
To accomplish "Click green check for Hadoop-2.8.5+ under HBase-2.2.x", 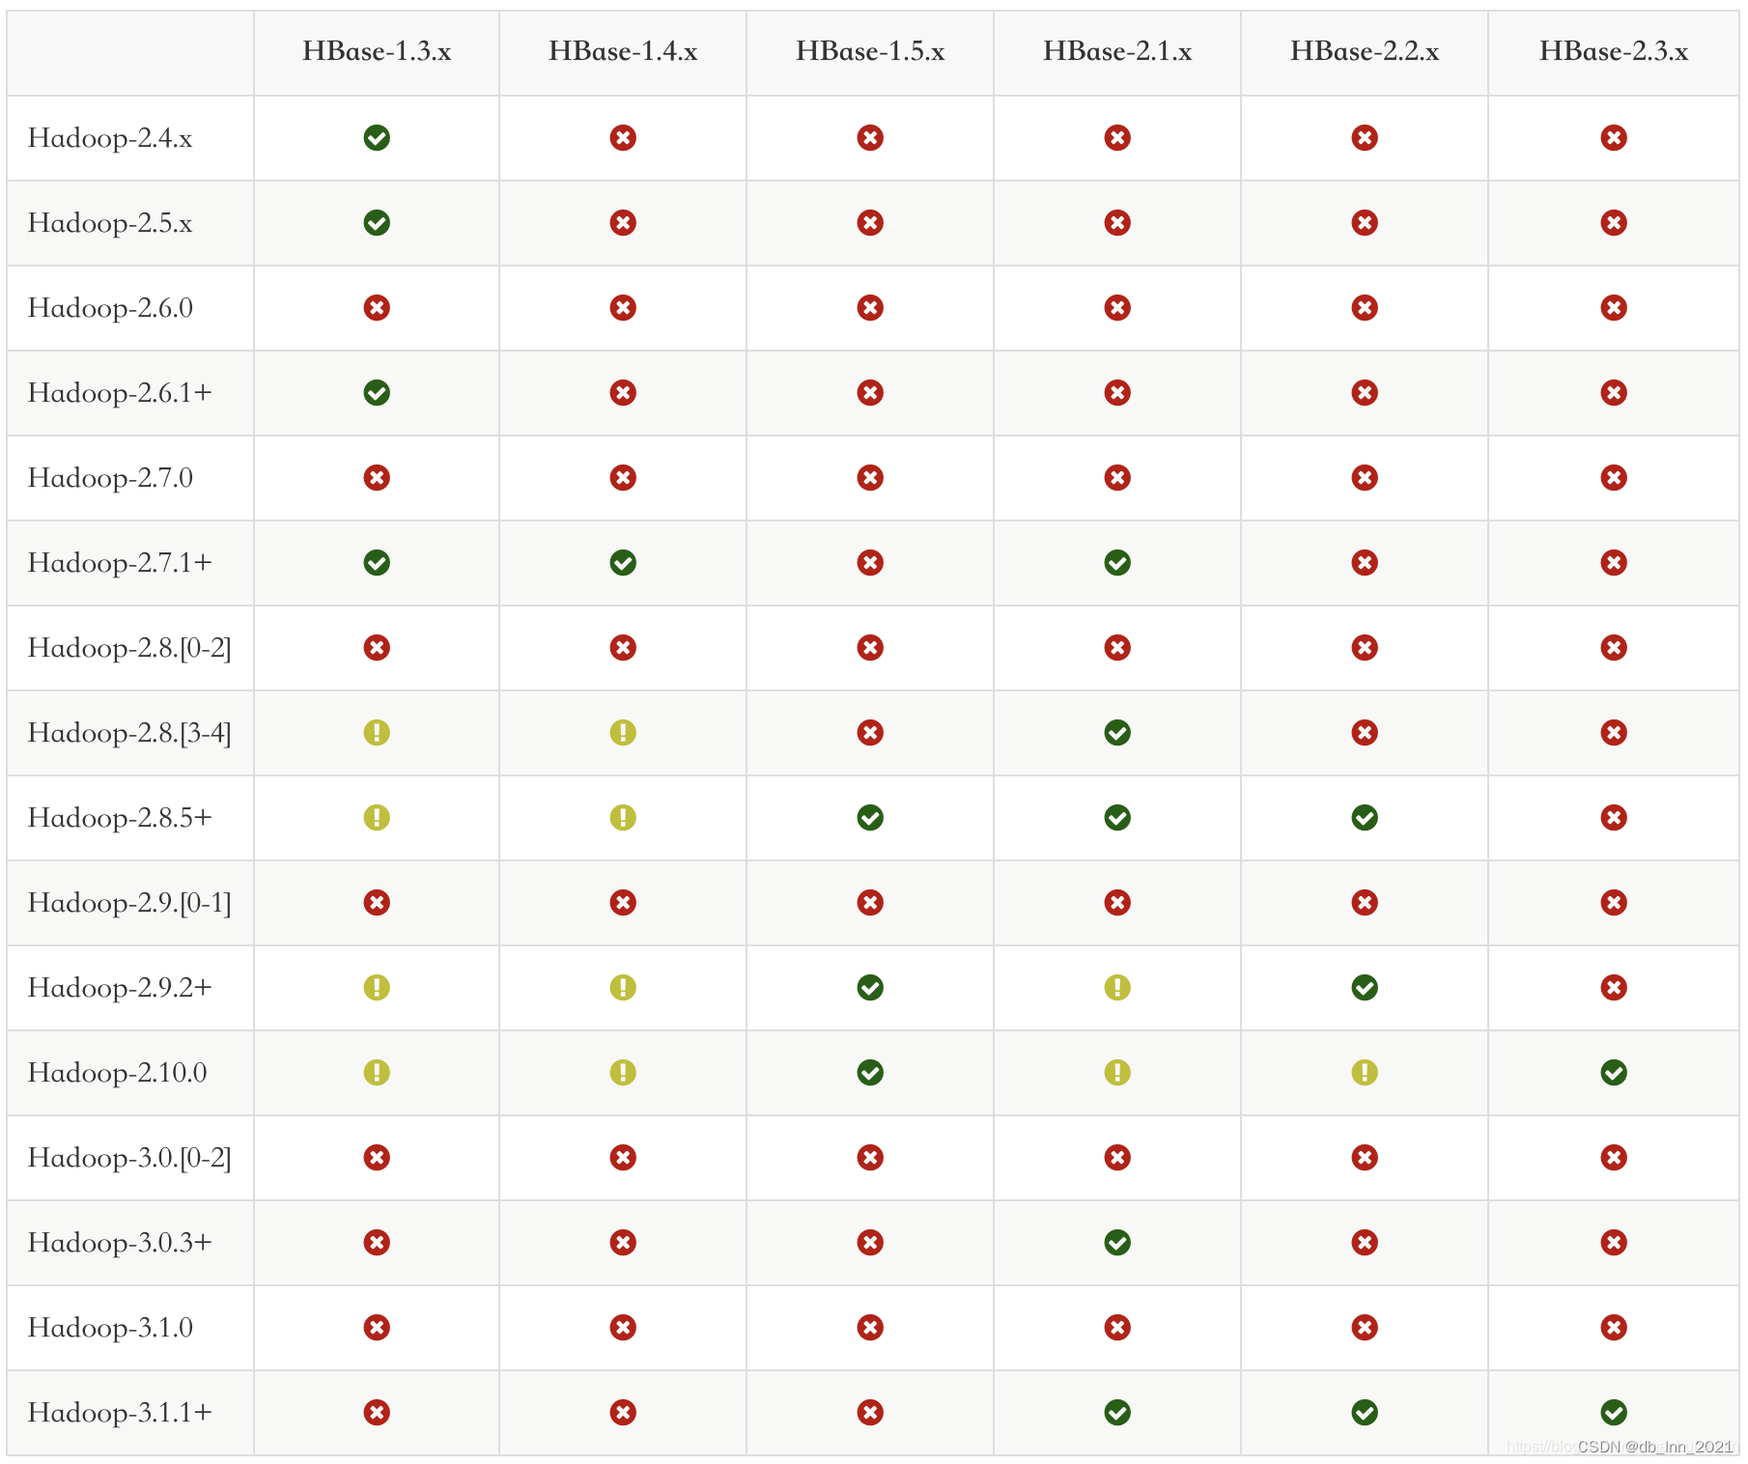I will 1365,818.
